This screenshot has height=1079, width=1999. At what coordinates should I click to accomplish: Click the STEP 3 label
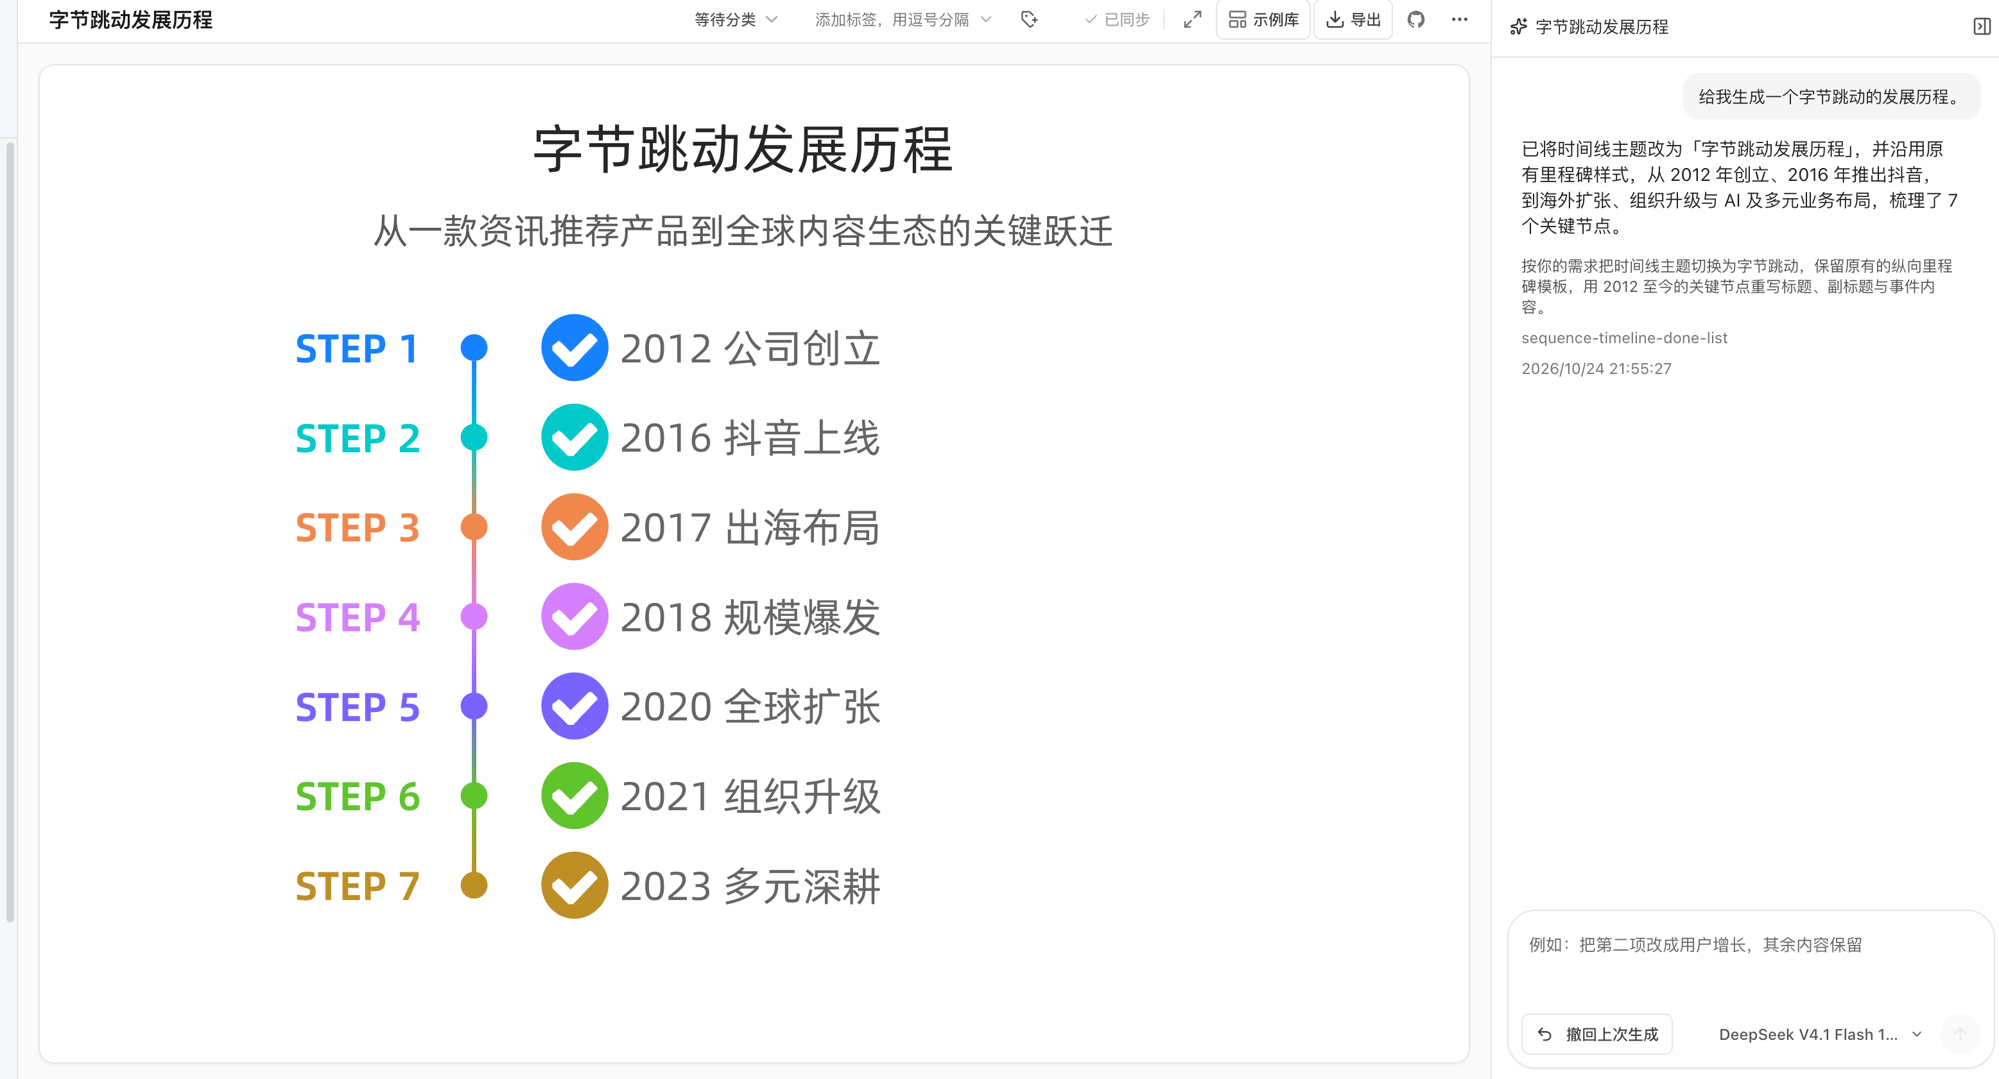tap(358, 527)
